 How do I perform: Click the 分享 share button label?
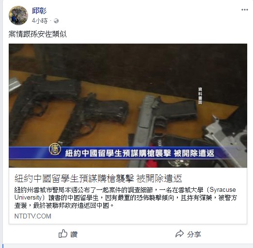click(194, 234)
